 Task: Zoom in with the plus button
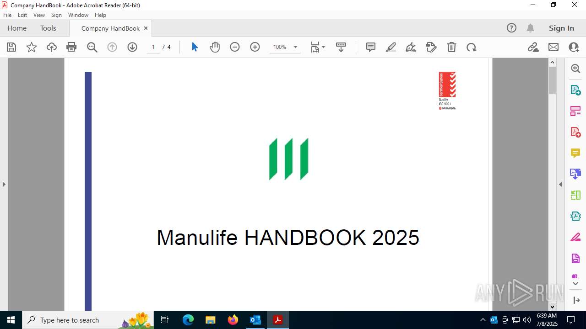[x=255, y=47]
